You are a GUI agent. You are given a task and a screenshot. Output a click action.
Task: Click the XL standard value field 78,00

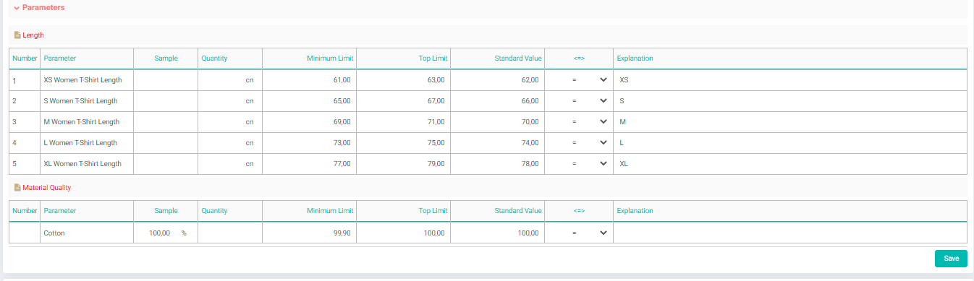pyautogui.click(x=497, y=163)
